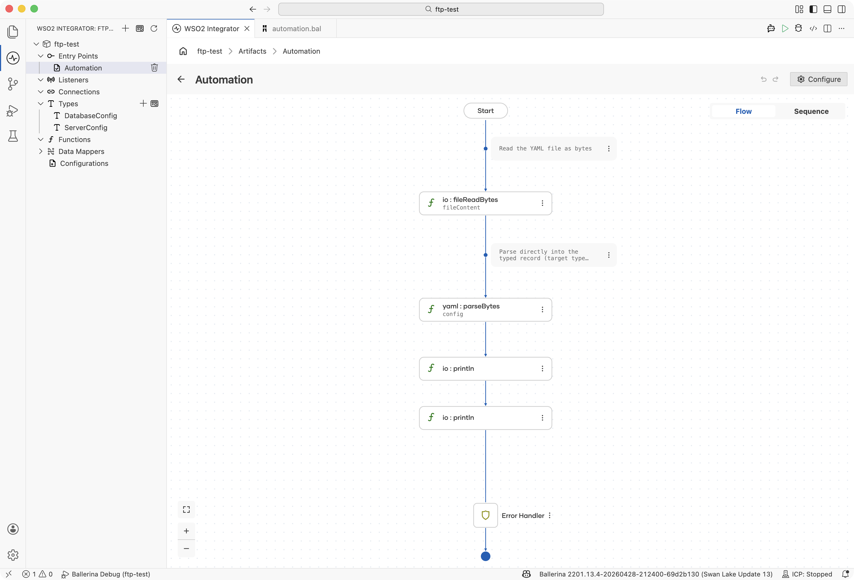Viewport: 854px width, 580px height.
Task: Open the Accounts icon in activity bar
Action: click(x=13, y=529)
